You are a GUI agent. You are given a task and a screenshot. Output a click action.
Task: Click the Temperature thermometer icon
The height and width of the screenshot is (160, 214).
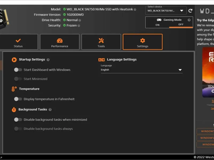(x=14, y=89)
